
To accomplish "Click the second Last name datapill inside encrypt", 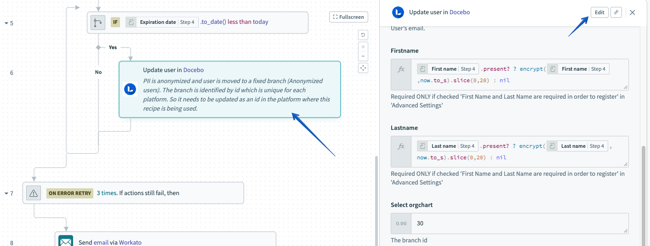I will [x=577, y=146].
